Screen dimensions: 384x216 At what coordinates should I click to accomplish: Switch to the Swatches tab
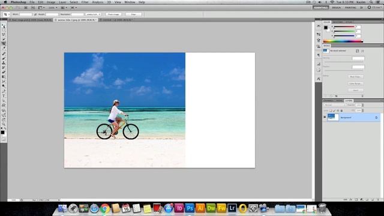pos(338,22)
